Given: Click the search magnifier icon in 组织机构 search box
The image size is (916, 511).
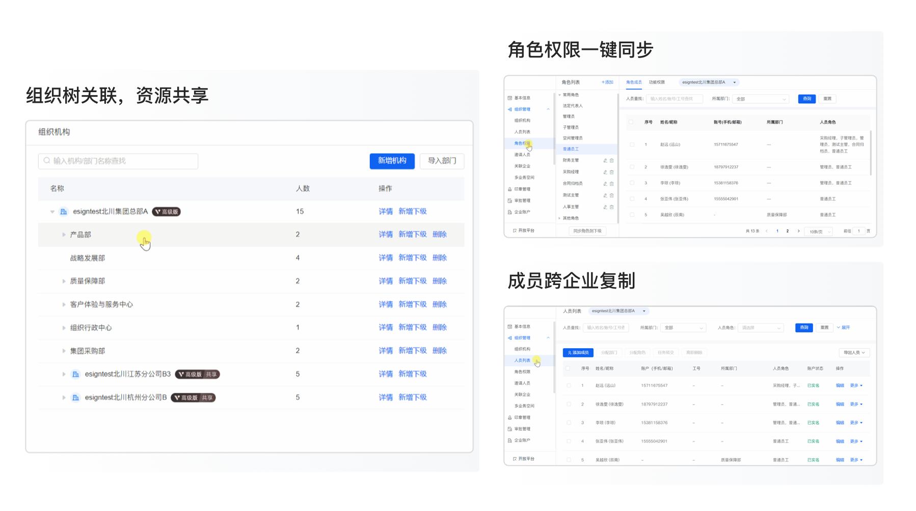Looking at the screenshot, I should (x=47, y=161).
